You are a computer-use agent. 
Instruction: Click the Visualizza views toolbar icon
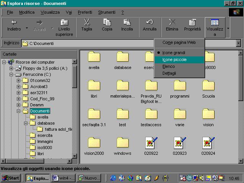pyautogui.click(x=215, y=27)
